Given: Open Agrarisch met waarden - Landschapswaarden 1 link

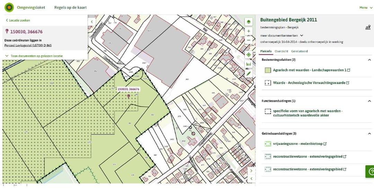Looking at the screenshot, I should click(x=310, y=70).
